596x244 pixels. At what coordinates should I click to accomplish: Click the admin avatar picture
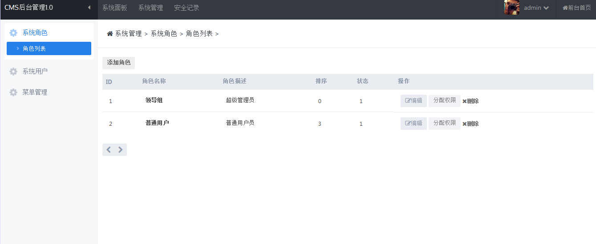(512, 8)
